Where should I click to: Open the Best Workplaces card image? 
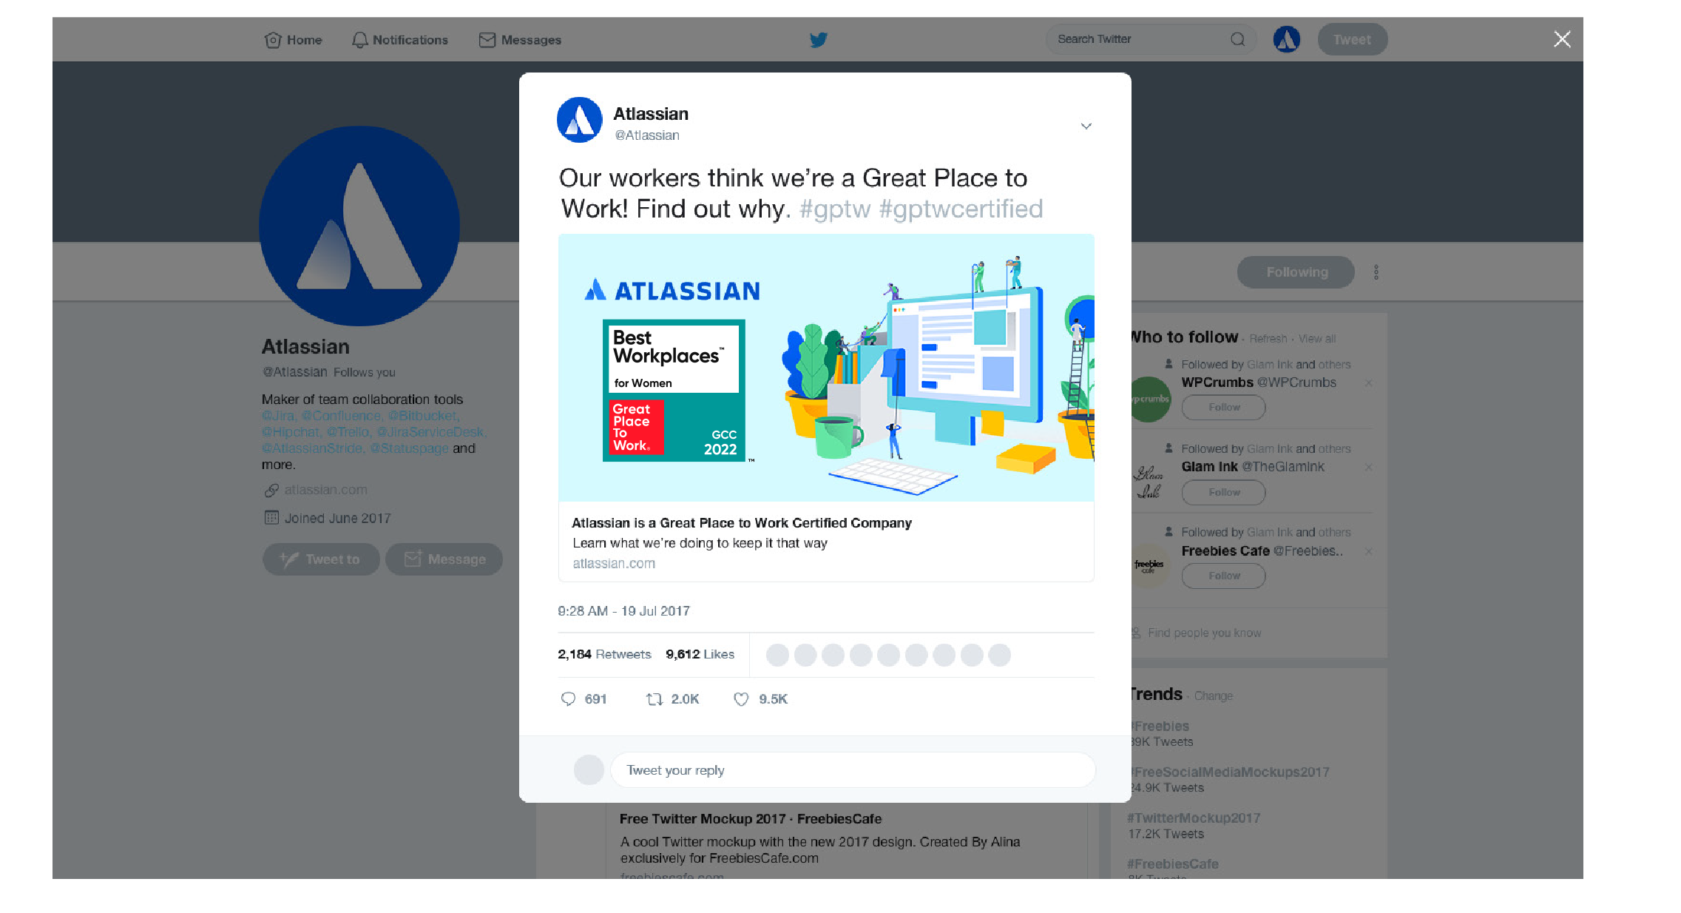pos(826,368)
